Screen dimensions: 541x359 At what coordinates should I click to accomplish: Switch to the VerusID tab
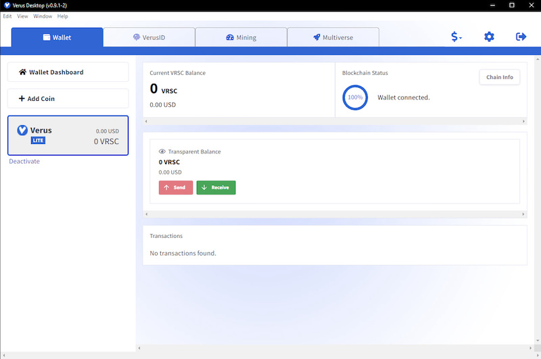pos(149,37)
